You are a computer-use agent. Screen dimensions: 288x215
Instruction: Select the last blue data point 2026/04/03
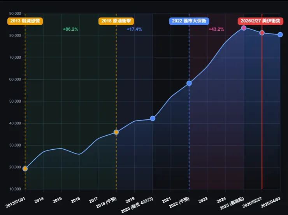coord(280,35)
